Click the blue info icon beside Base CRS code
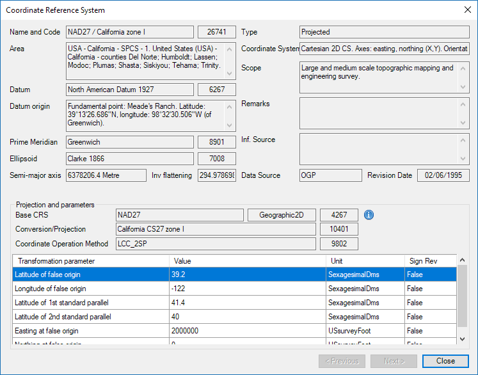 [x=369, y=215]
